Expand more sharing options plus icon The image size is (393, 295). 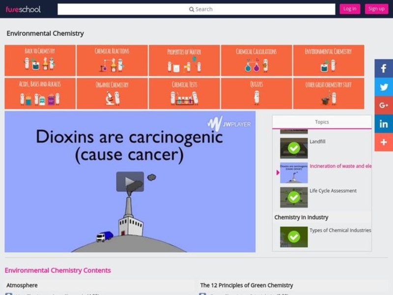[x=384, y=142]
